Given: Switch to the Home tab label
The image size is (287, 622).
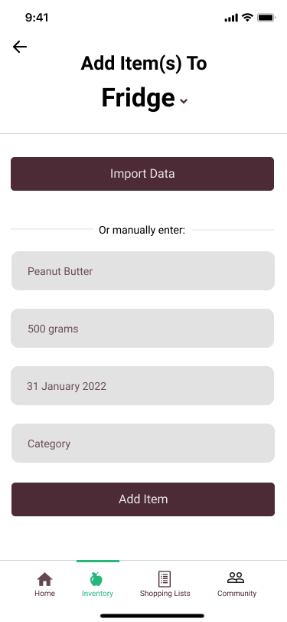Looking at the screenshot, I should 45,594.
